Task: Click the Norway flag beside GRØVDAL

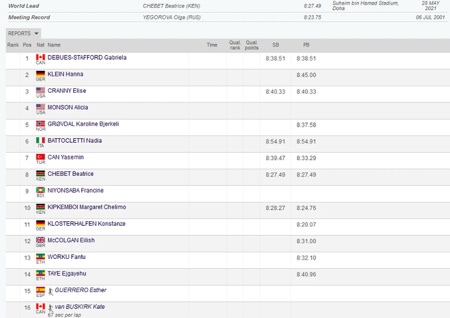Action: click(40, 124)
